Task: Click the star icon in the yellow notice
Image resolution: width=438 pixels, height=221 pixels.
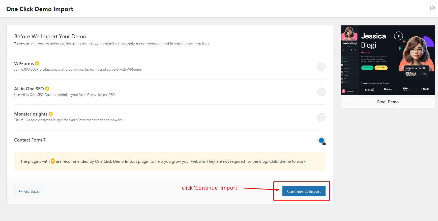Action: [x=53, y=161]
